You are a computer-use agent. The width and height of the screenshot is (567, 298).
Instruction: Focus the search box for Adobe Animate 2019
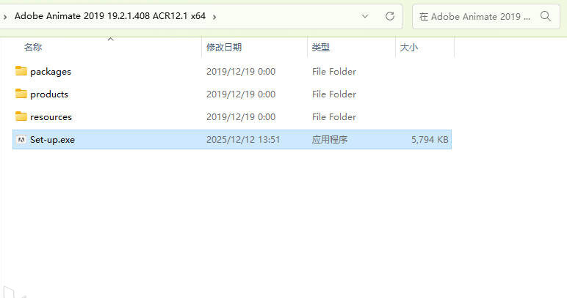pos(474,17)
